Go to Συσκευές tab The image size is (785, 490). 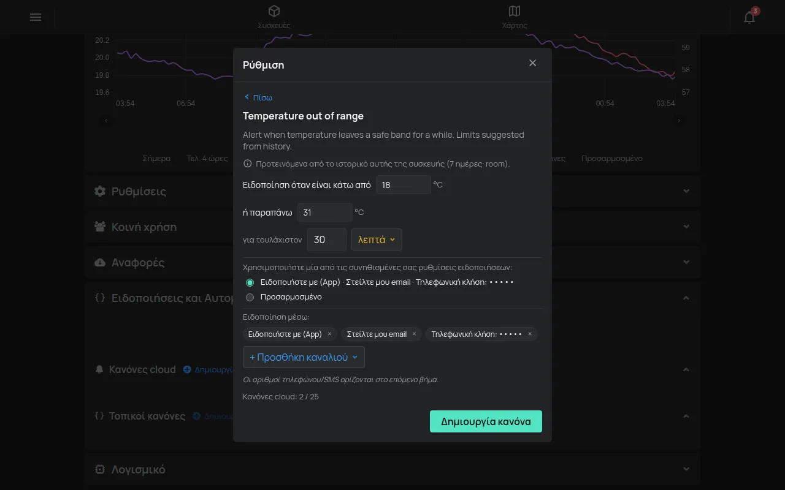pos(274,17)
